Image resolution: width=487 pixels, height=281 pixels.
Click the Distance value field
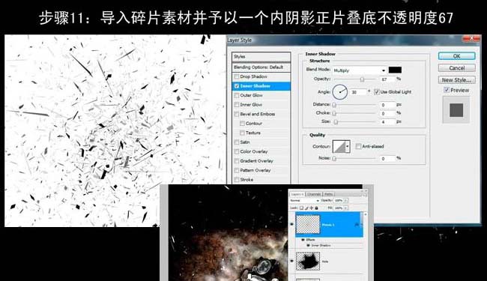(387, 105)
